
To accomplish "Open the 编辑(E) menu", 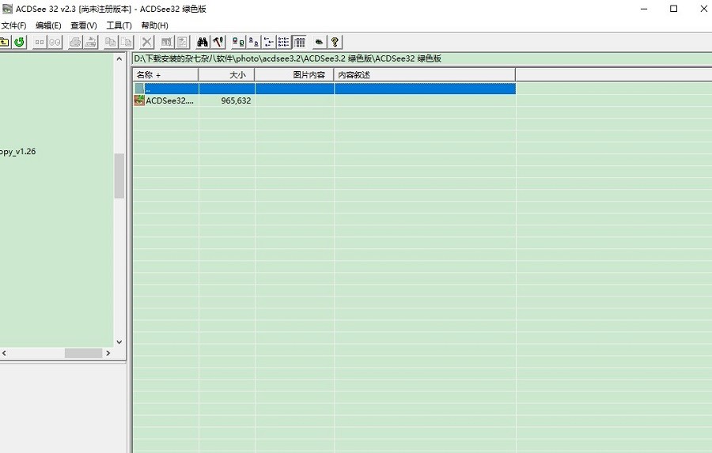I will click(48, 25).
